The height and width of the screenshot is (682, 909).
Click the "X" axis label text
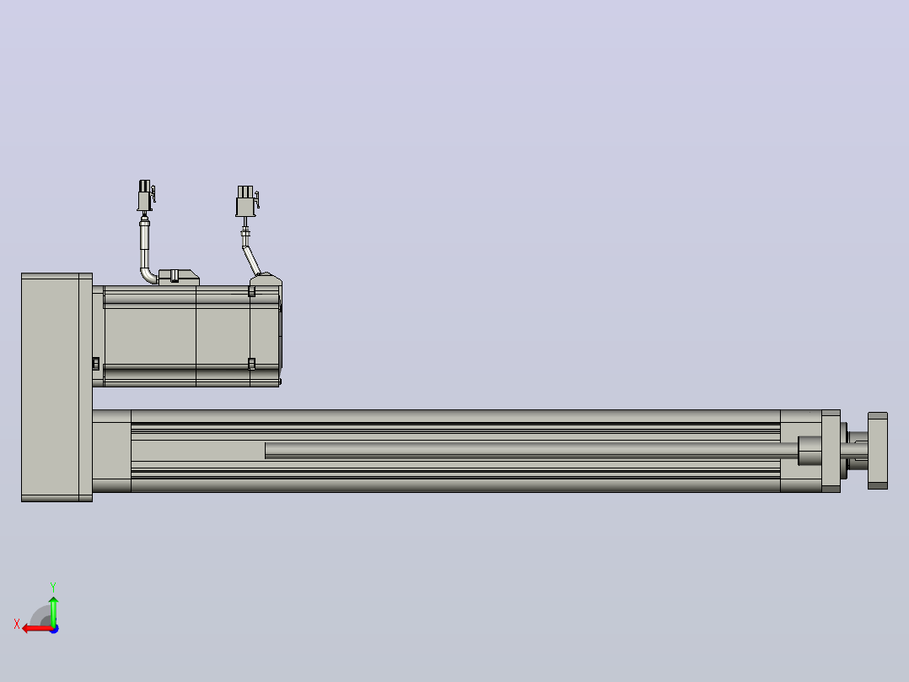click(17, 625)
